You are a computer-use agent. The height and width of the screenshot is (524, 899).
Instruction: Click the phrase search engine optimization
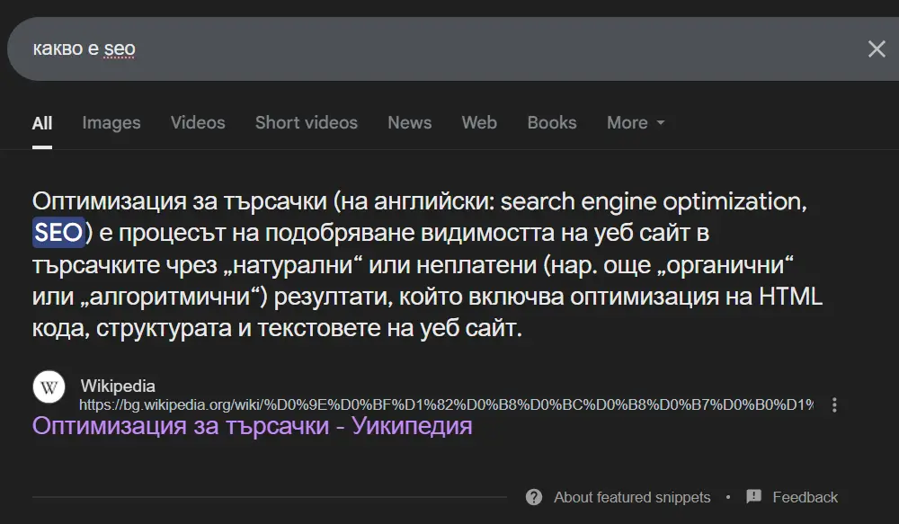[653, 202]
